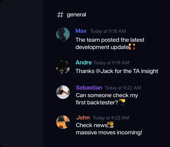Click the username Sebastian
The height and width of the screenshot is (147, 170).
[x=89, y=88]
